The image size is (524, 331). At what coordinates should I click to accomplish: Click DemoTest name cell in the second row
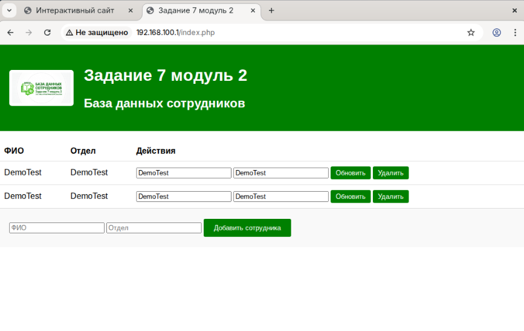[23, 196]
